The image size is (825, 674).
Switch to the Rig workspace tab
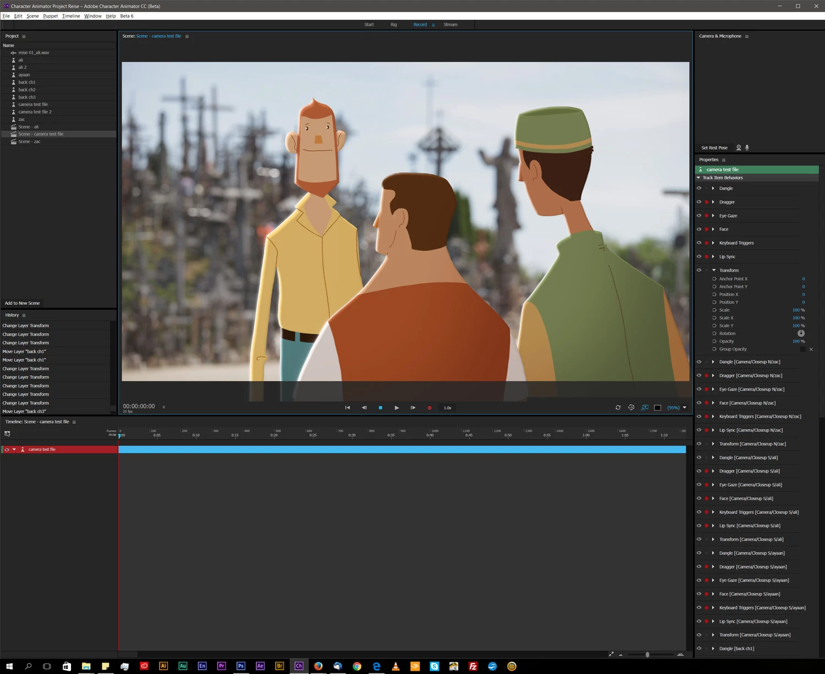point(394,25)
